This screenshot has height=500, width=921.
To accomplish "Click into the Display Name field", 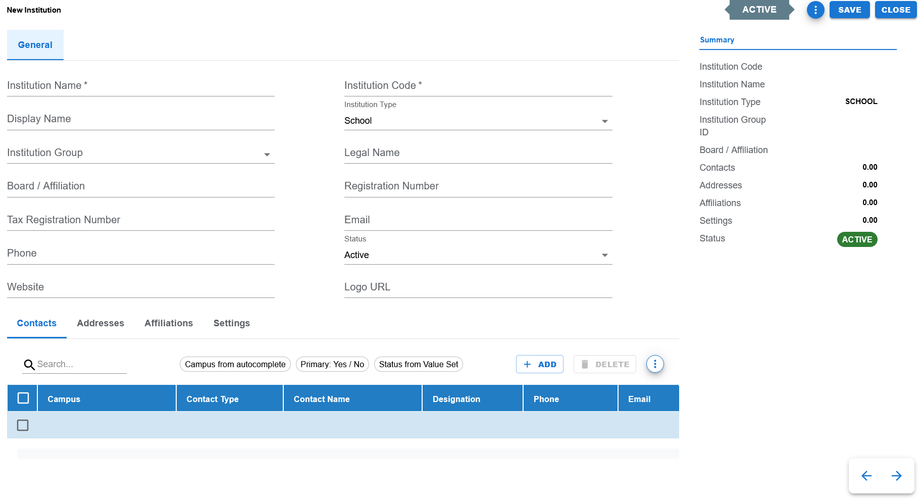I will point(141,119).
